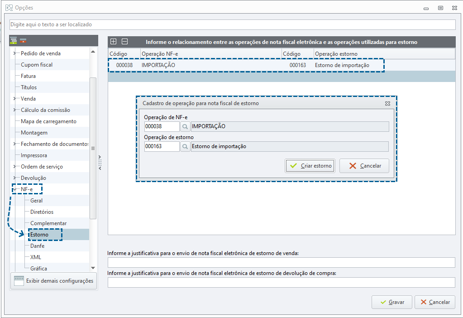Click the plus icon to add estorno relation
Screen dimensions: 463x318
[x=114, y=41]
